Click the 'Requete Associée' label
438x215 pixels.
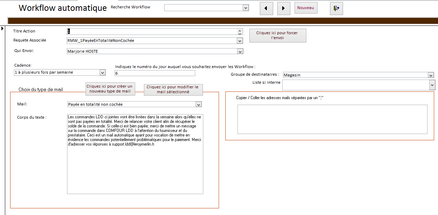(30, 40)
